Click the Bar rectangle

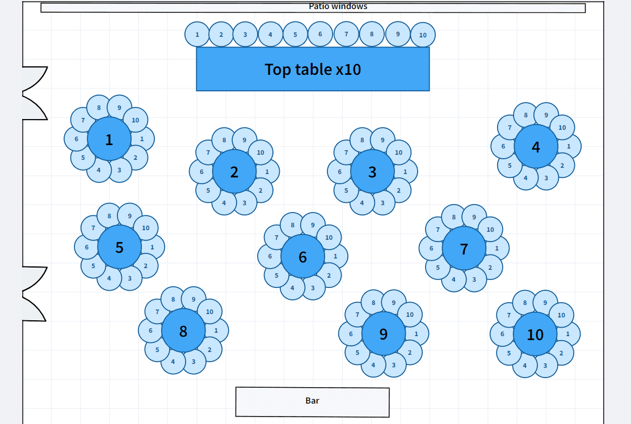pyautogui.click(x=312, y=402)
